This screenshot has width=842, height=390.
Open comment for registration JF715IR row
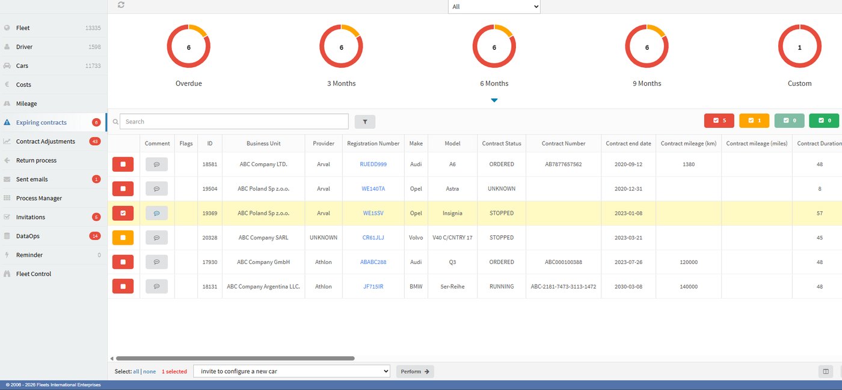click(156, 287)
